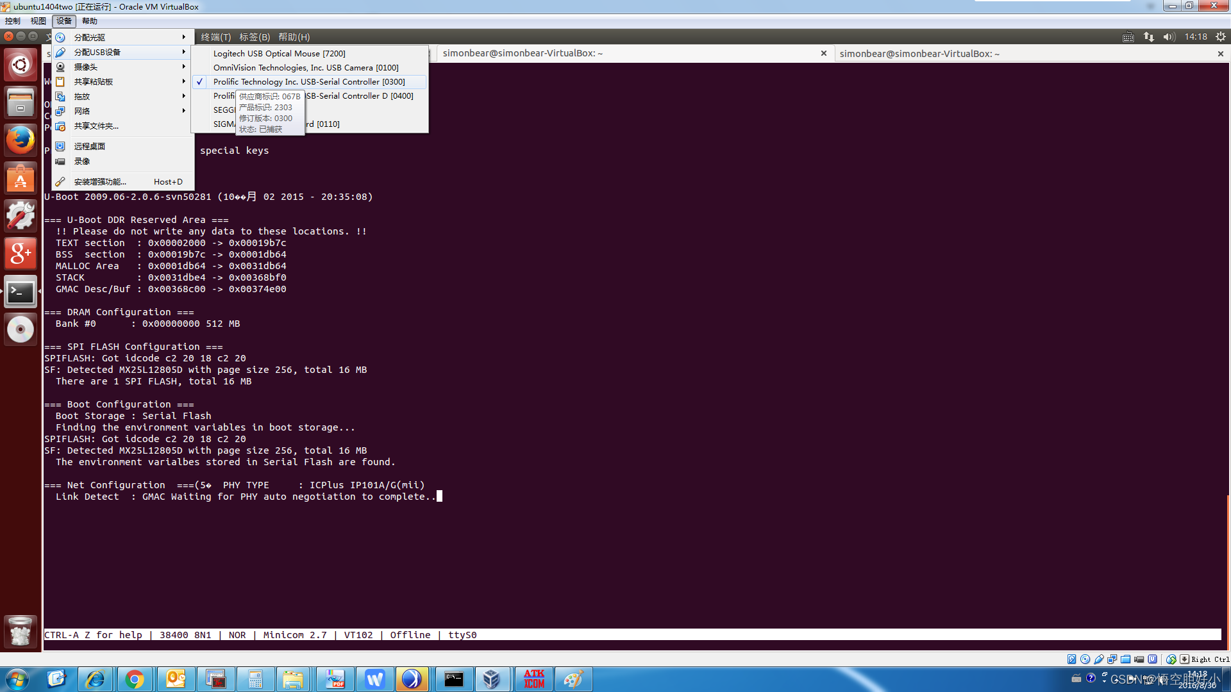Click 安装增强功能 to install guest additions

(x=100, y=181)
